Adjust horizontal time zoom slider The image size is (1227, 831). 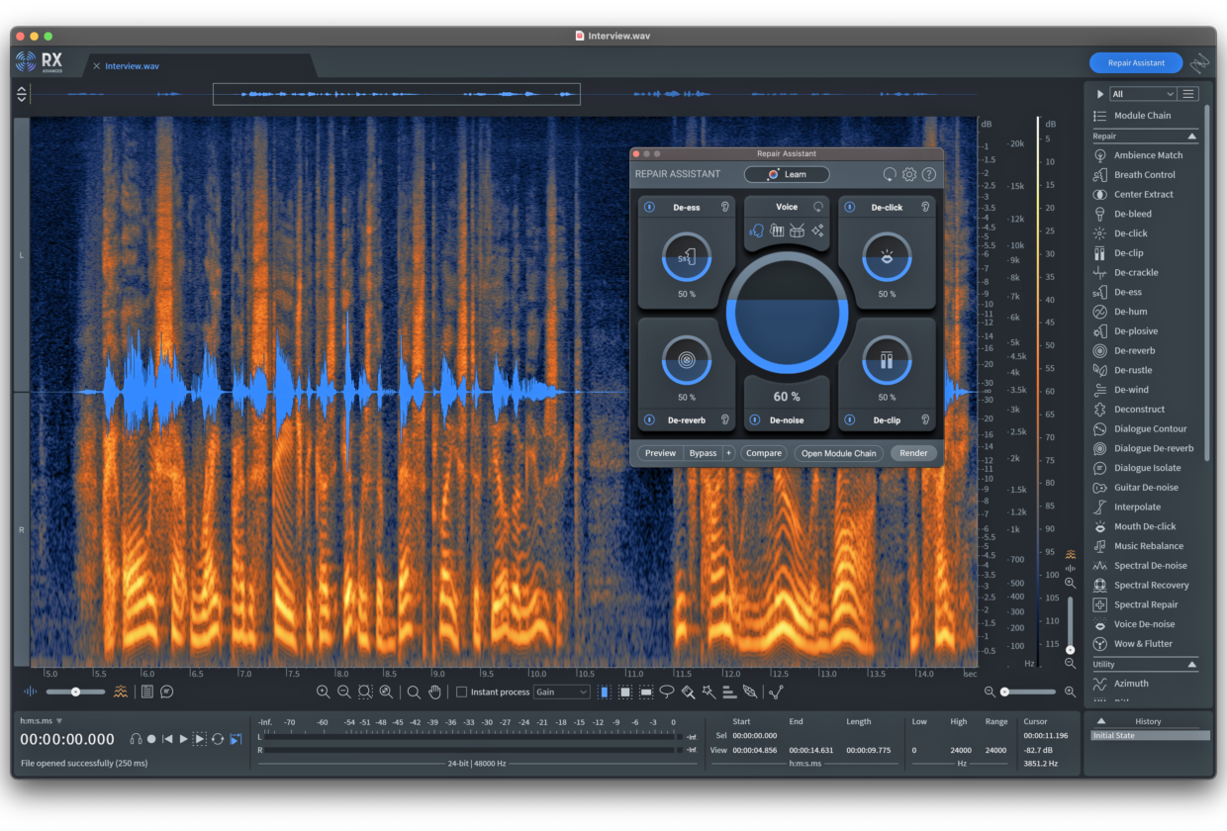click(1029, 692)
